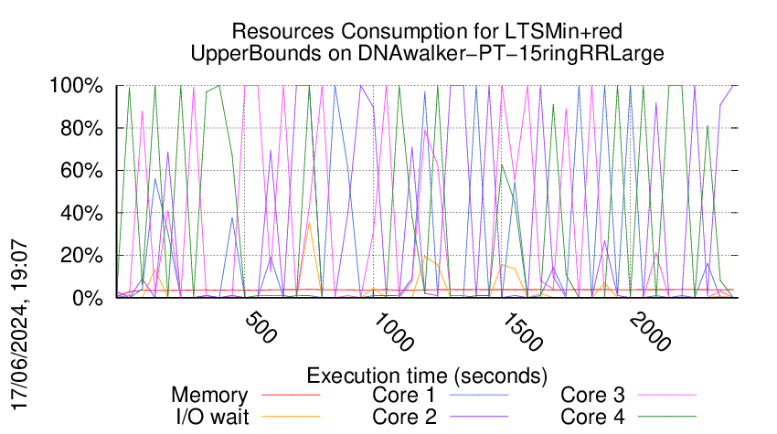
Task: Click the 100% y-axis label
Action: (76, 86)
